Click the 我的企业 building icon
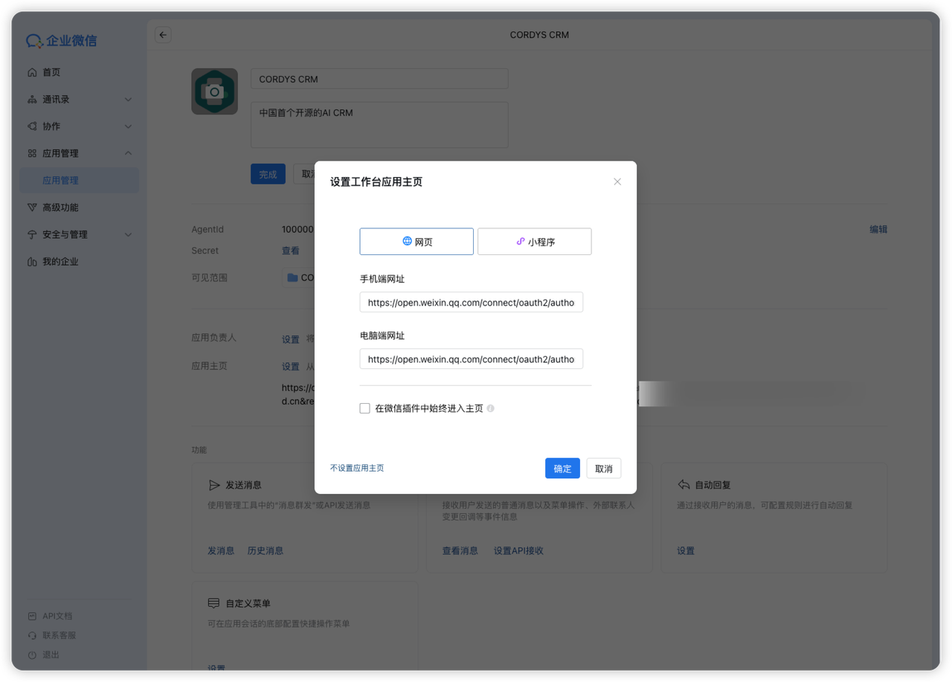 tap(32, 262)
